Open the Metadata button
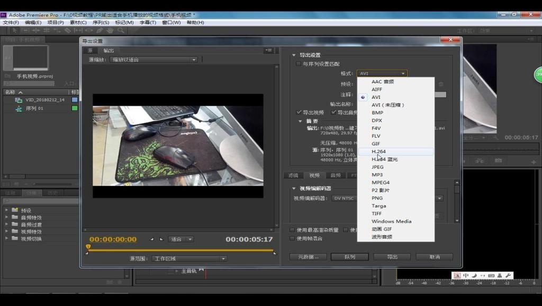This screenshot has width=542, height=306. click(x=308, y=257)
